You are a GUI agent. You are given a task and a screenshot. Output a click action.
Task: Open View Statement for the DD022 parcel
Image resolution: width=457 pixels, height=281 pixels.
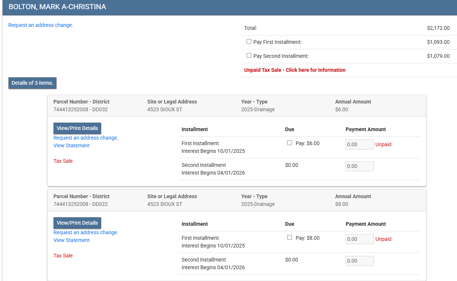tap(72, 240)
